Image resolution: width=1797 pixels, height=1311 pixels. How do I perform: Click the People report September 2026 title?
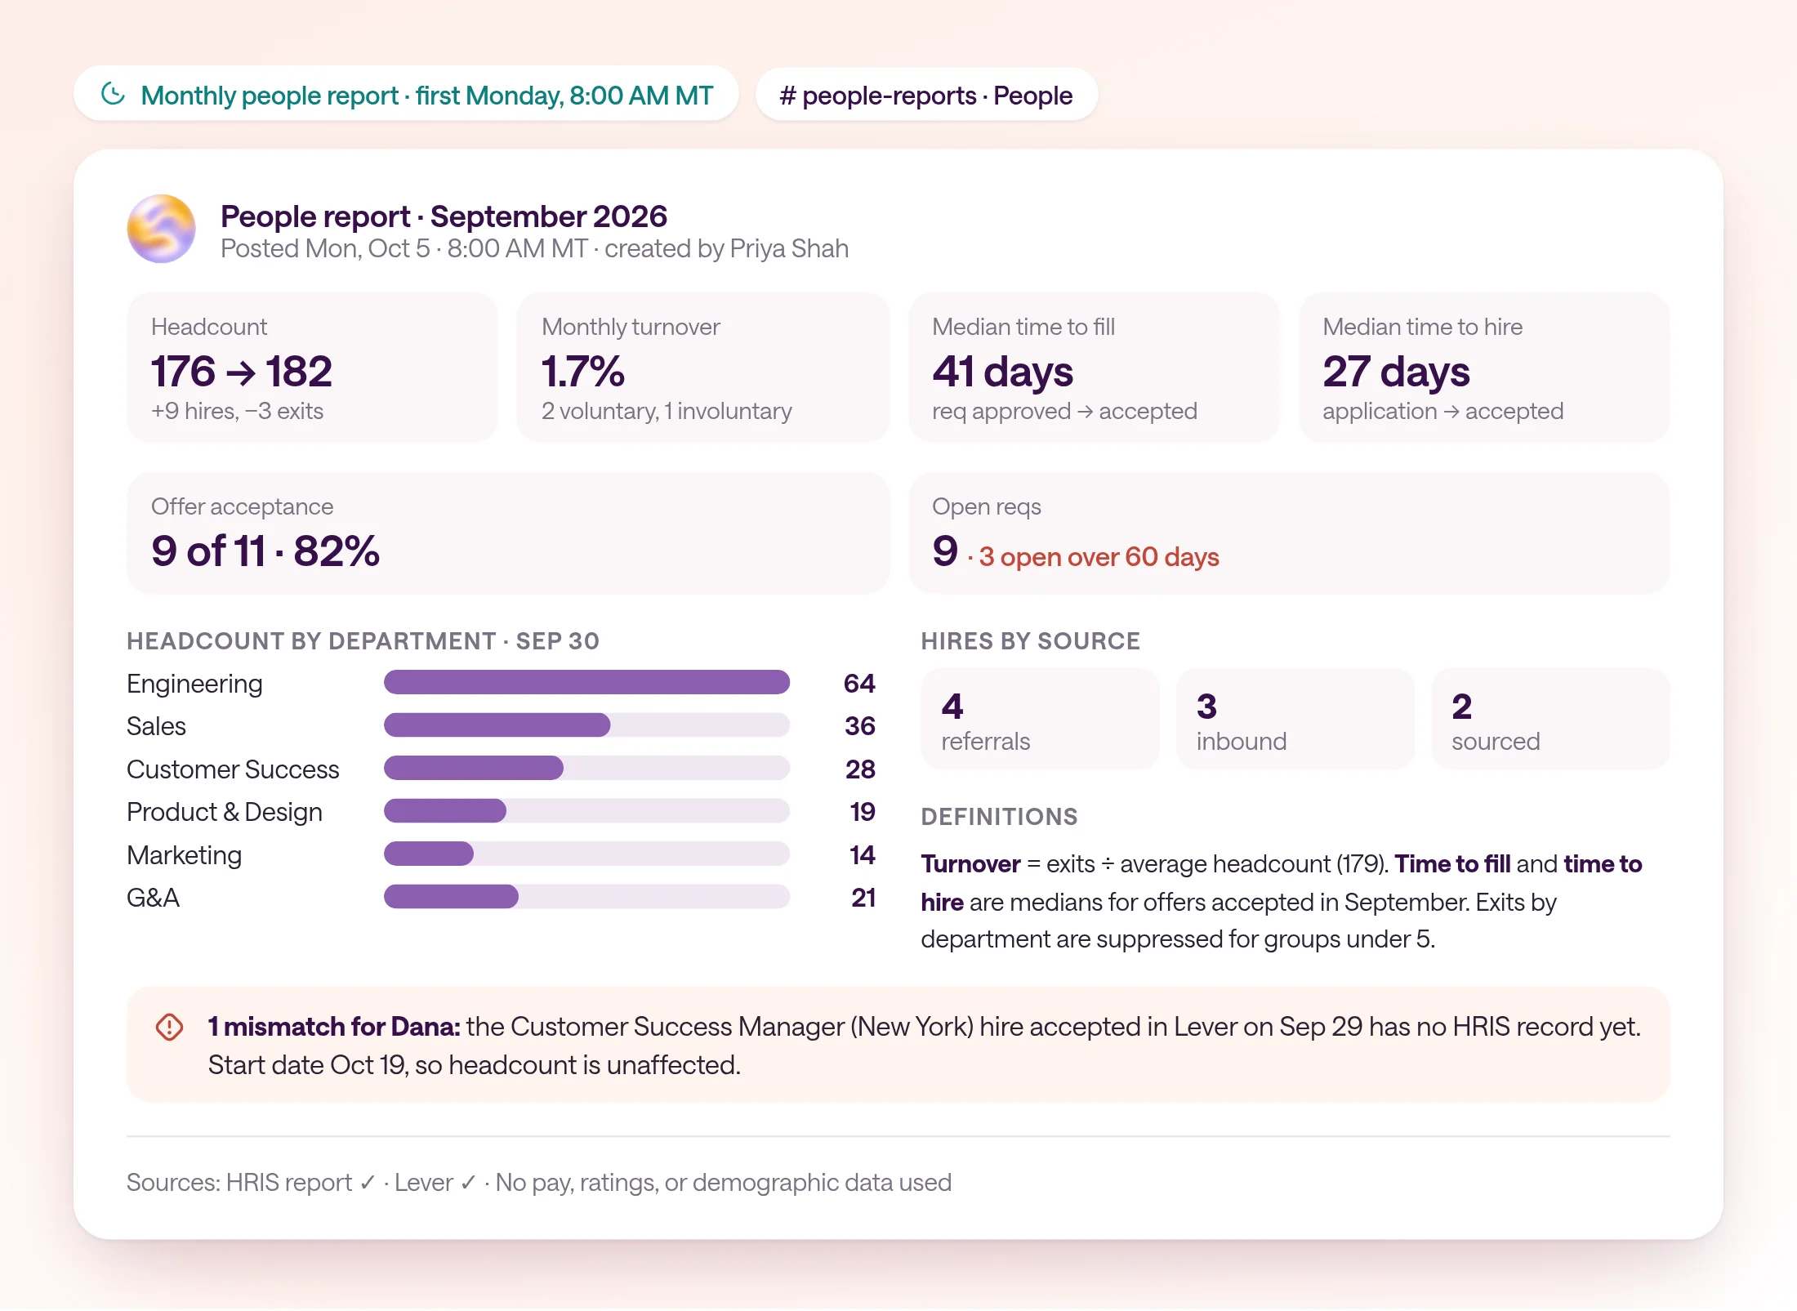[444, 216]
